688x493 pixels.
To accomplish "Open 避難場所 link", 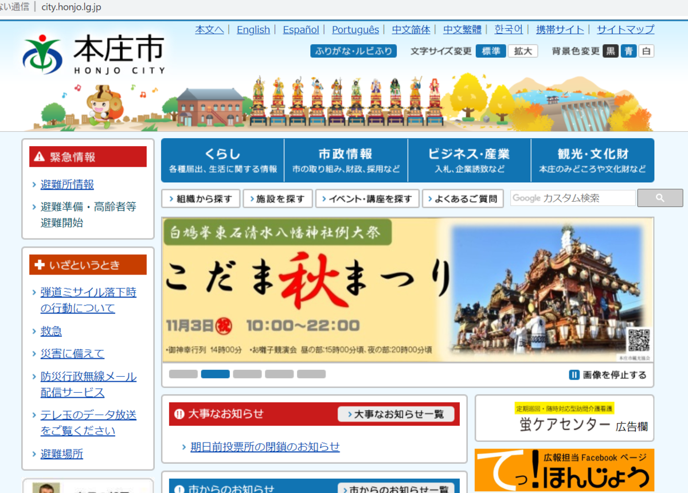I will coord(61,454).
